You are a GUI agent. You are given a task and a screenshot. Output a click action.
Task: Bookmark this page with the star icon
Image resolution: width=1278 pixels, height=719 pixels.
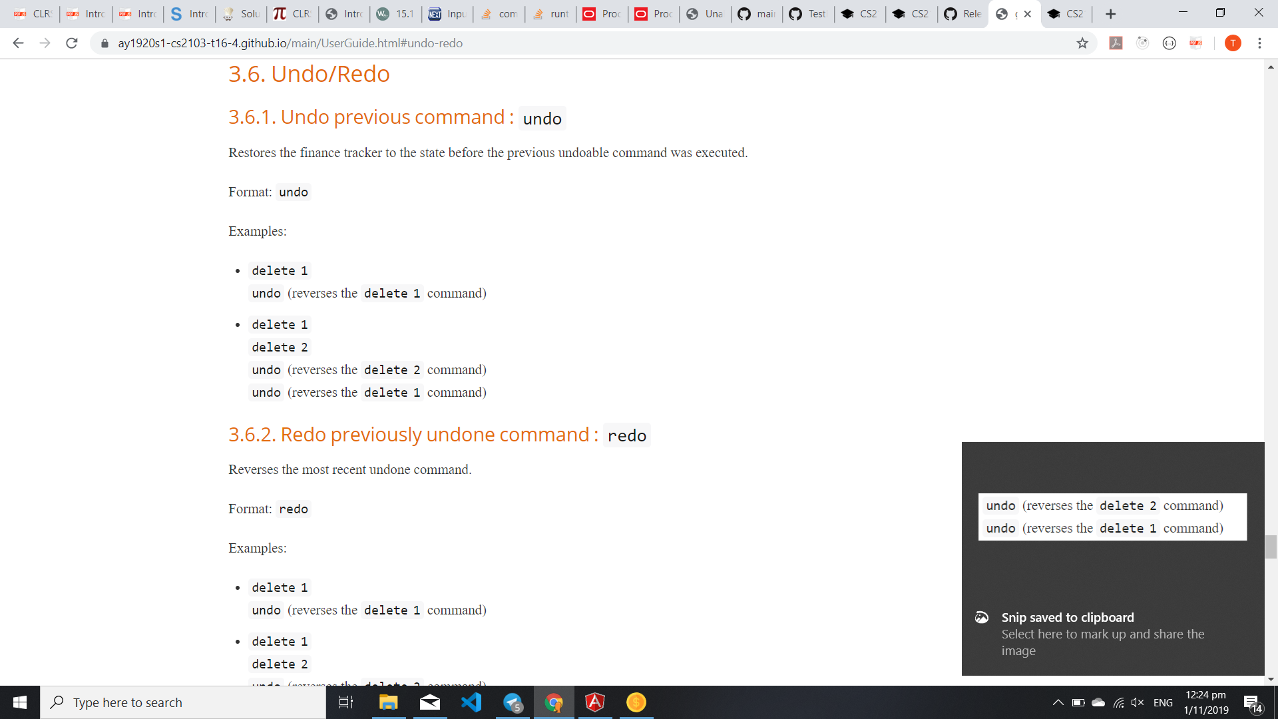click(x=1082, y=43)
